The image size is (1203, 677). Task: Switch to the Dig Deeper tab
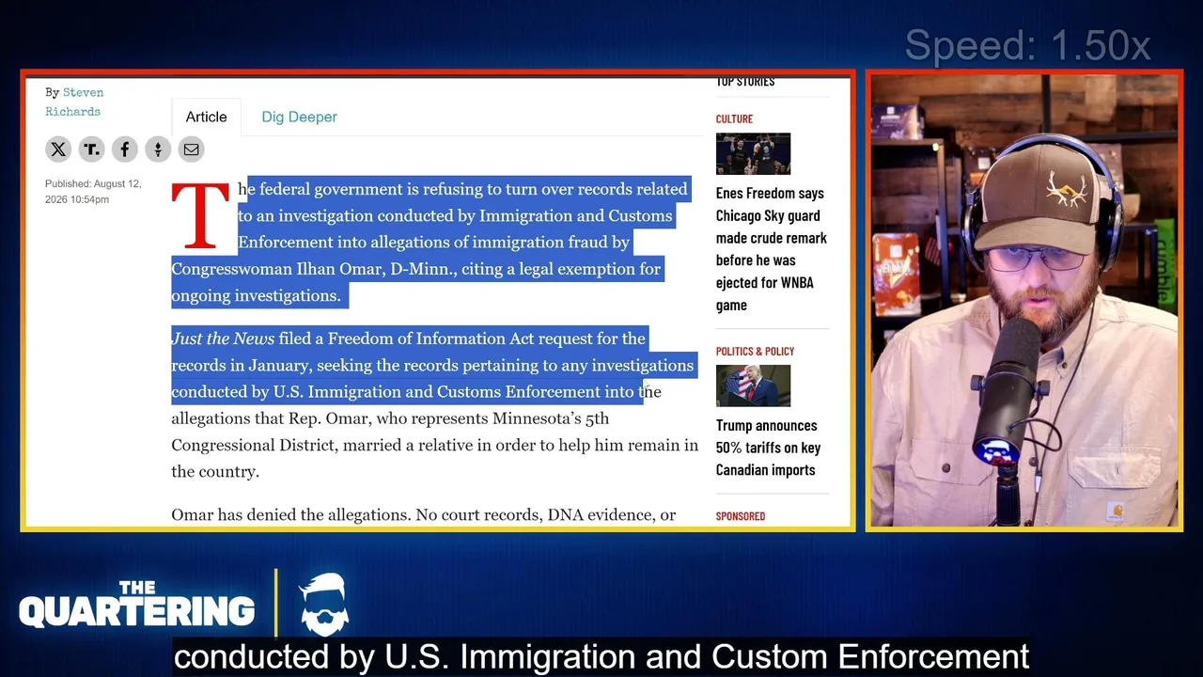pyautogui.click(x=299, y=117)
